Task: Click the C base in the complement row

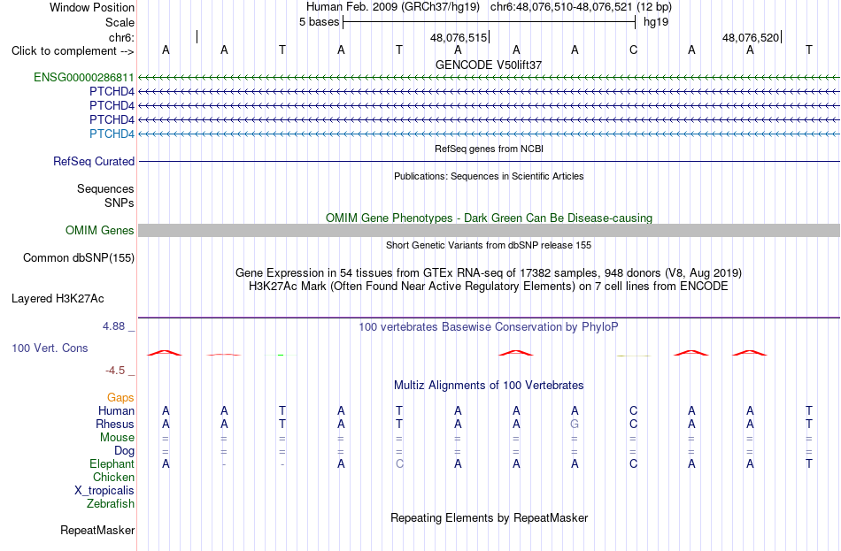Action: pyautogui.click(x=634, y=50)
